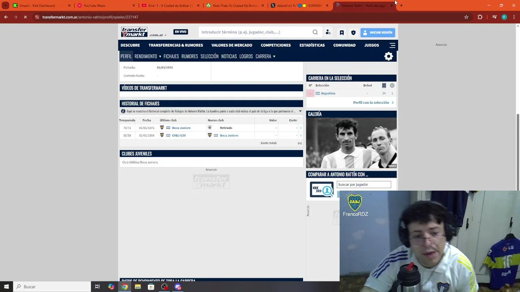Open Boca Juniors link in 55/56 row
Viewport: 520px width, 292px height.
229,135
